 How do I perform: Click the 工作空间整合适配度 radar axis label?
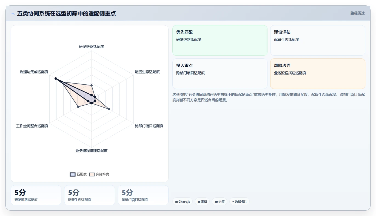coord(32,126)
